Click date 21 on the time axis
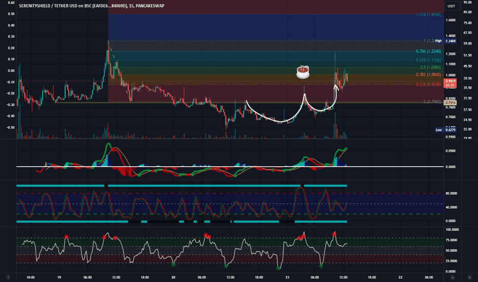The image size is (478, 282). 288,277
